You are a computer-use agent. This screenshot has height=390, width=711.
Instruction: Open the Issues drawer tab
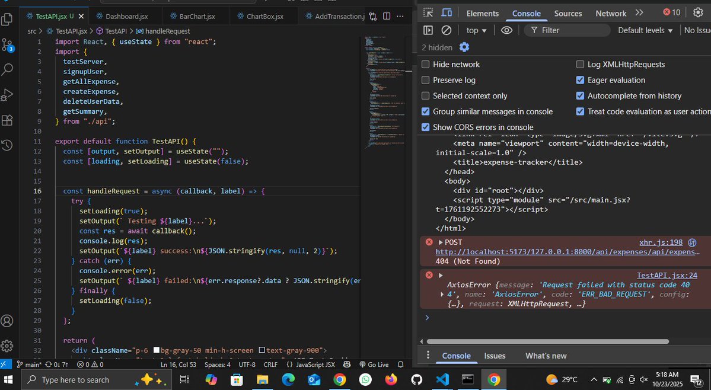[x=495, y=356]
